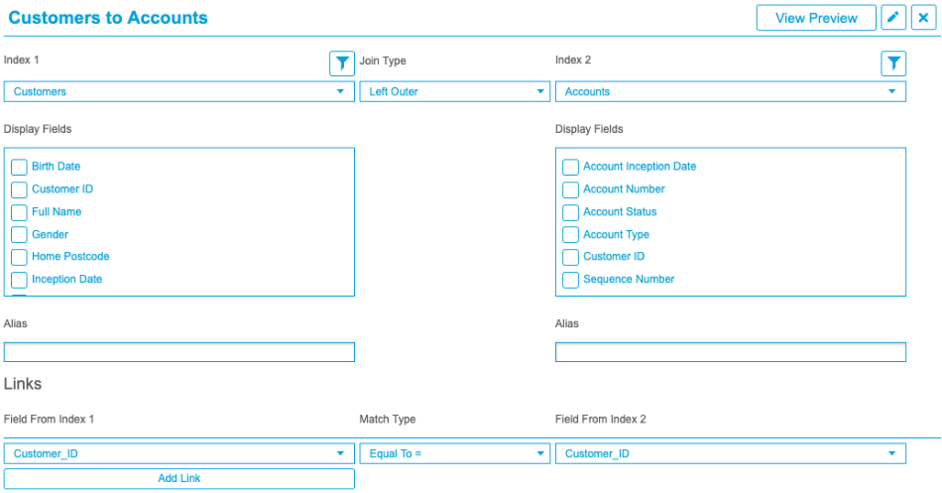Expand the Join Type Left Outer dropdown
The image size is (942, 493).
coord(454,91)
